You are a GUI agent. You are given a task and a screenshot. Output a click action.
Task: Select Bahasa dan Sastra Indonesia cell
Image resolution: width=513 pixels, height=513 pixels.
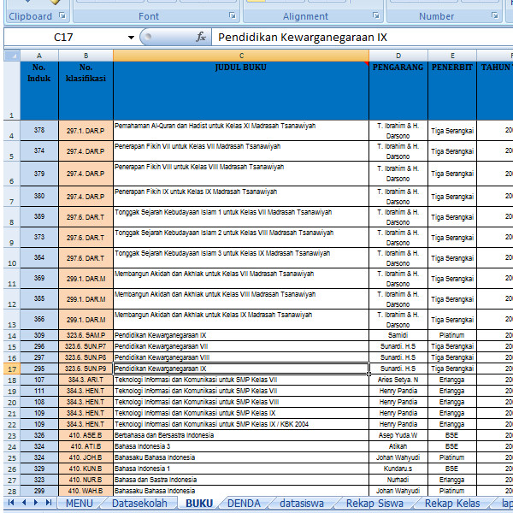[x=241, y=480]
